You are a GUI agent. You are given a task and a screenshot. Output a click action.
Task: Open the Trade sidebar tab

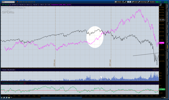(x=167, y=6)
